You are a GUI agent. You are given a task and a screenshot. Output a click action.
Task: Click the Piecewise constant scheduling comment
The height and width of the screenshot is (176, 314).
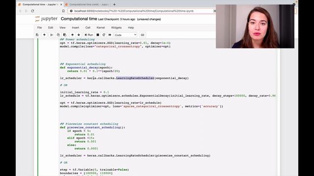[x=89, y=124]
